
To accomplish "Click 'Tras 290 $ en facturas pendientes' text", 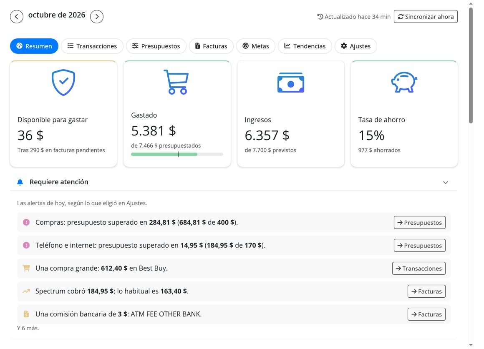I will [x=61, y=150].
